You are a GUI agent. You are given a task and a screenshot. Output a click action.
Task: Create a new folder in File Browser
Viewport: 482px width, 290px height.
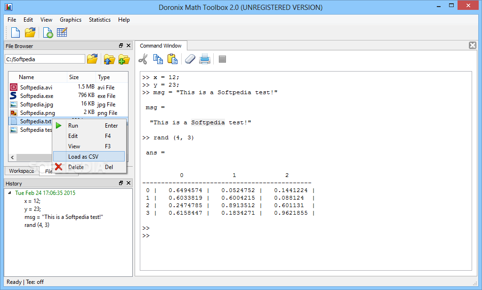[124, 59]
